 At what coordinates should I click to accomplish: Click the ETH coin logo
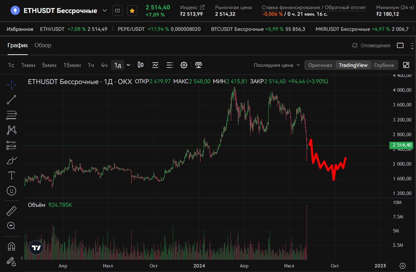point(15,11)
